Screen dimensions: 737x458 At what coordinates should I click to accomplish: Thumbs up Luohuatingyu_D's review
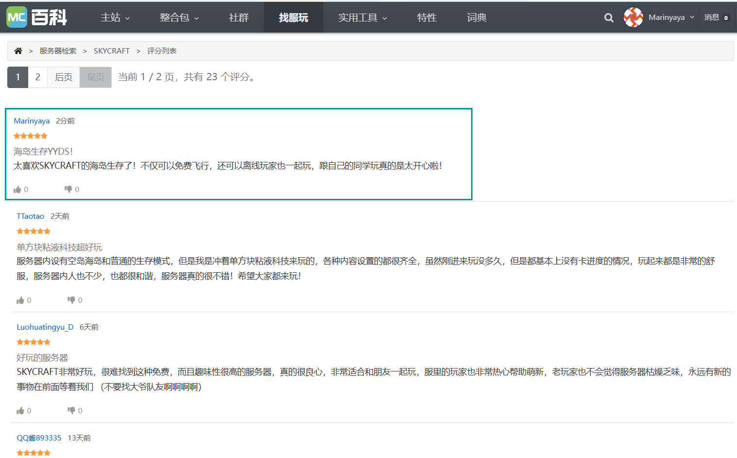tap(20, 410)
